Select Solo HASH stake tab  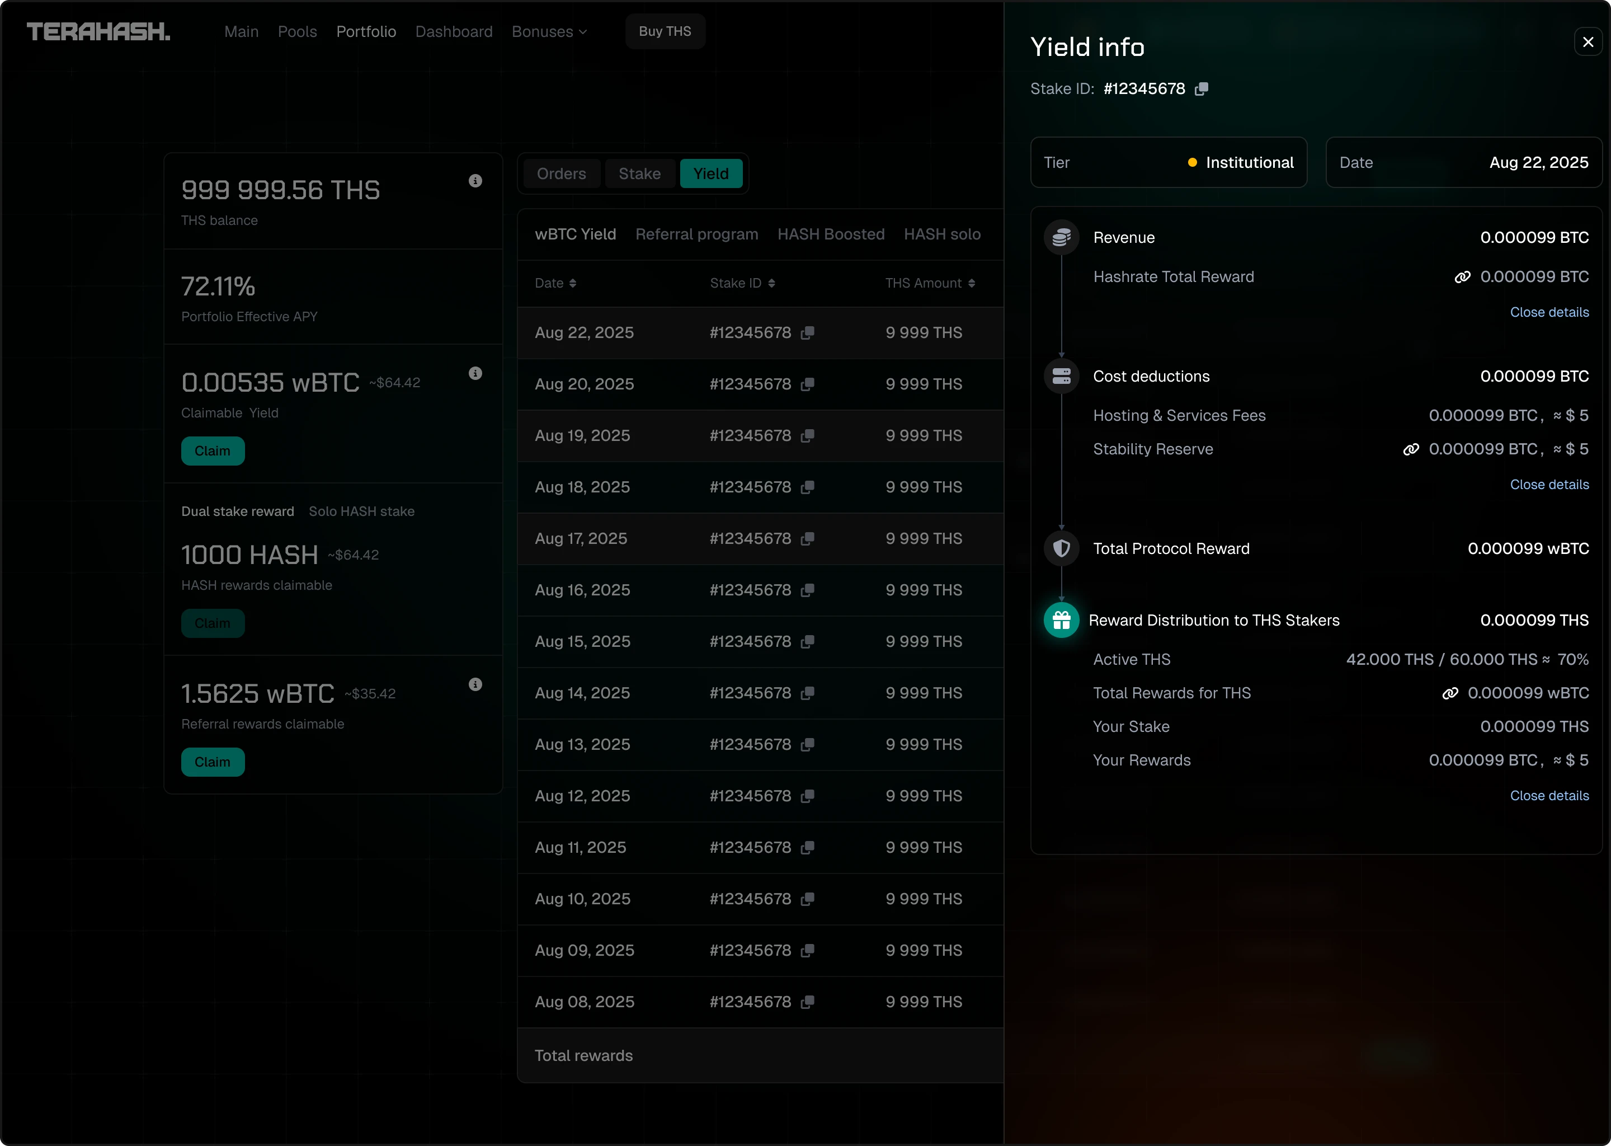point(362,511)
